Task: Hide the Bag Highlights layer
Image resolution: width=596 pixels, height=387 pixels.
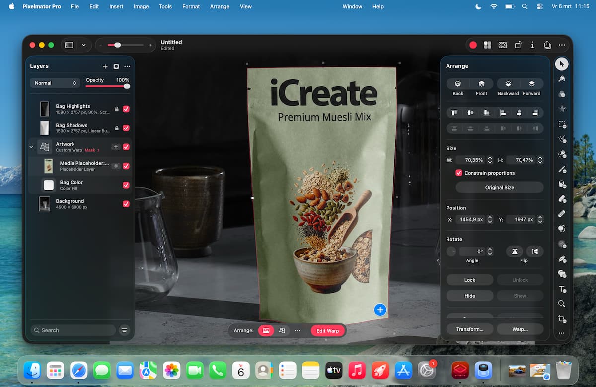Action: (126, 109)
